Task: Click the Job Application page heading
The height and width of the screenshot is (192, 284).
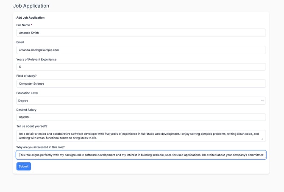Action: pyautogui.click(x=31, y=6)
